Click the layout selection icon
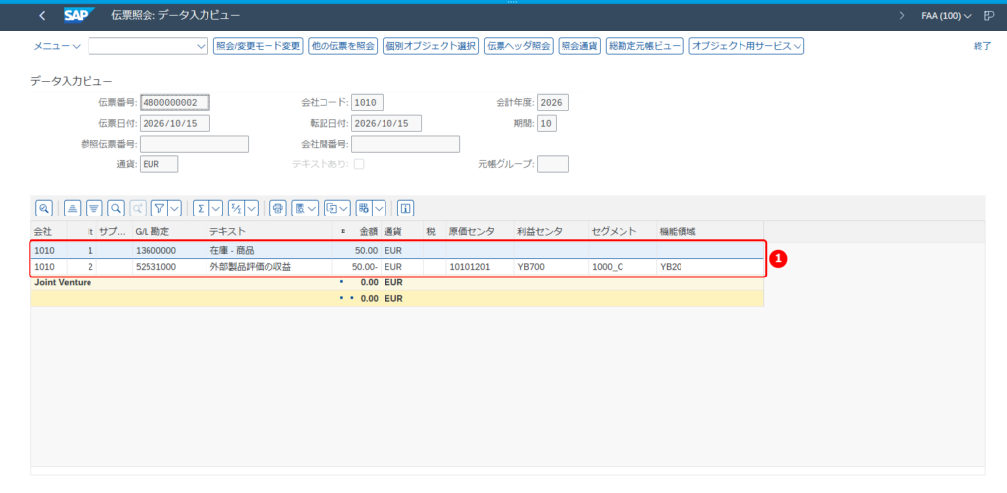 tap(364, 208)
